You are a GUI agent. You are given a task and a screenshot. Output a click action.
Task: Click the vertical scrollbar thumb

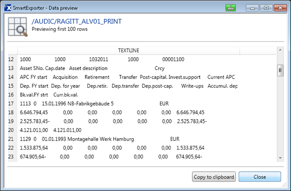pyautogui.click(x=280, y=70)
